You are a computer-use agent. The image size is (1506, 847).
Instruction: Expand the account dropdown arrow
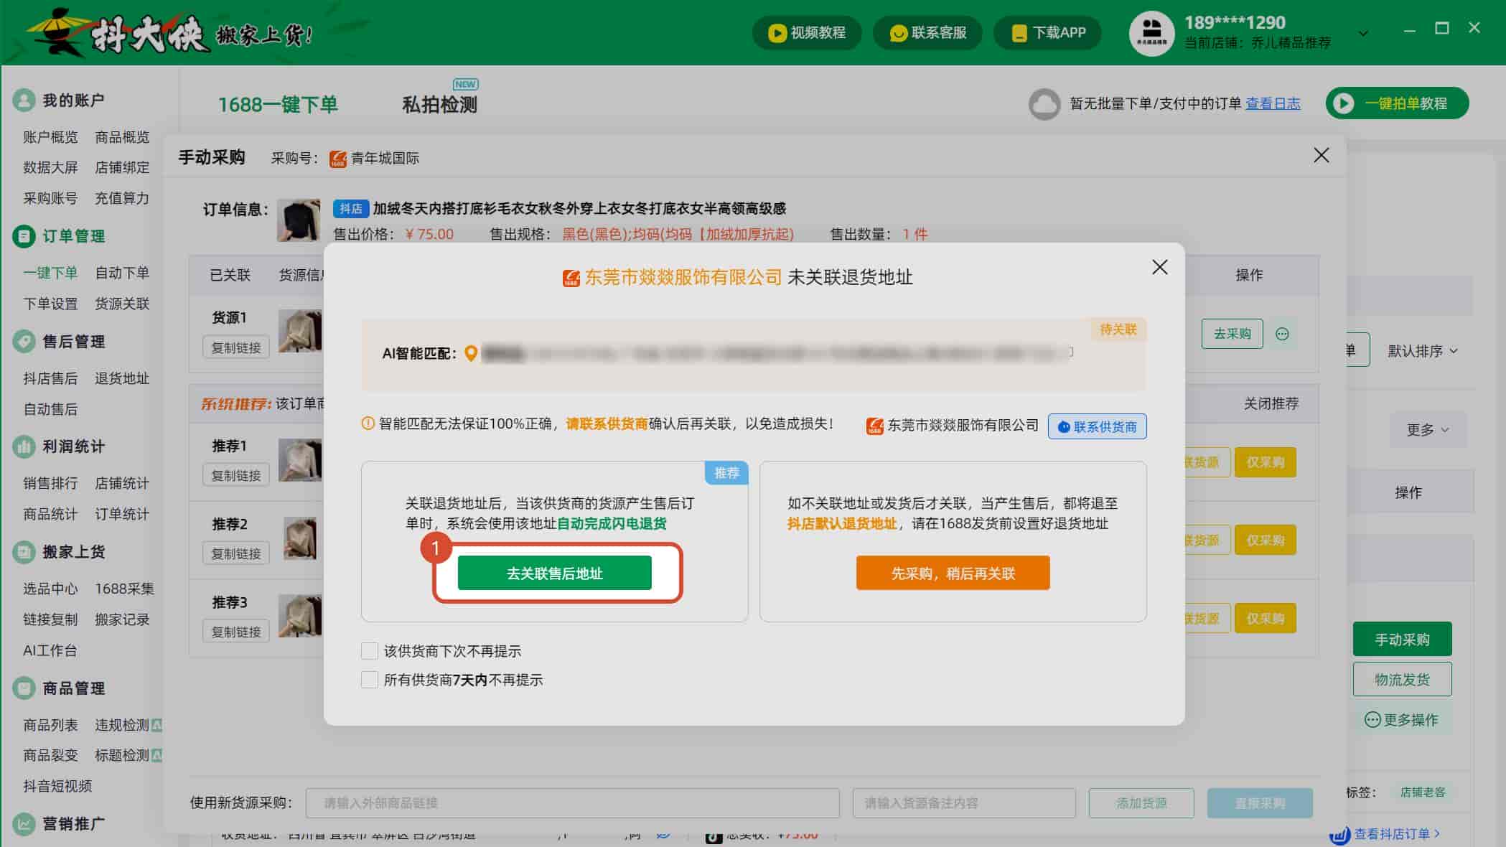point(1363,33)
